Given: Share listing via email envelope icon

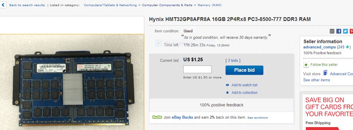Looking at the screenshot, I should 332,31.
